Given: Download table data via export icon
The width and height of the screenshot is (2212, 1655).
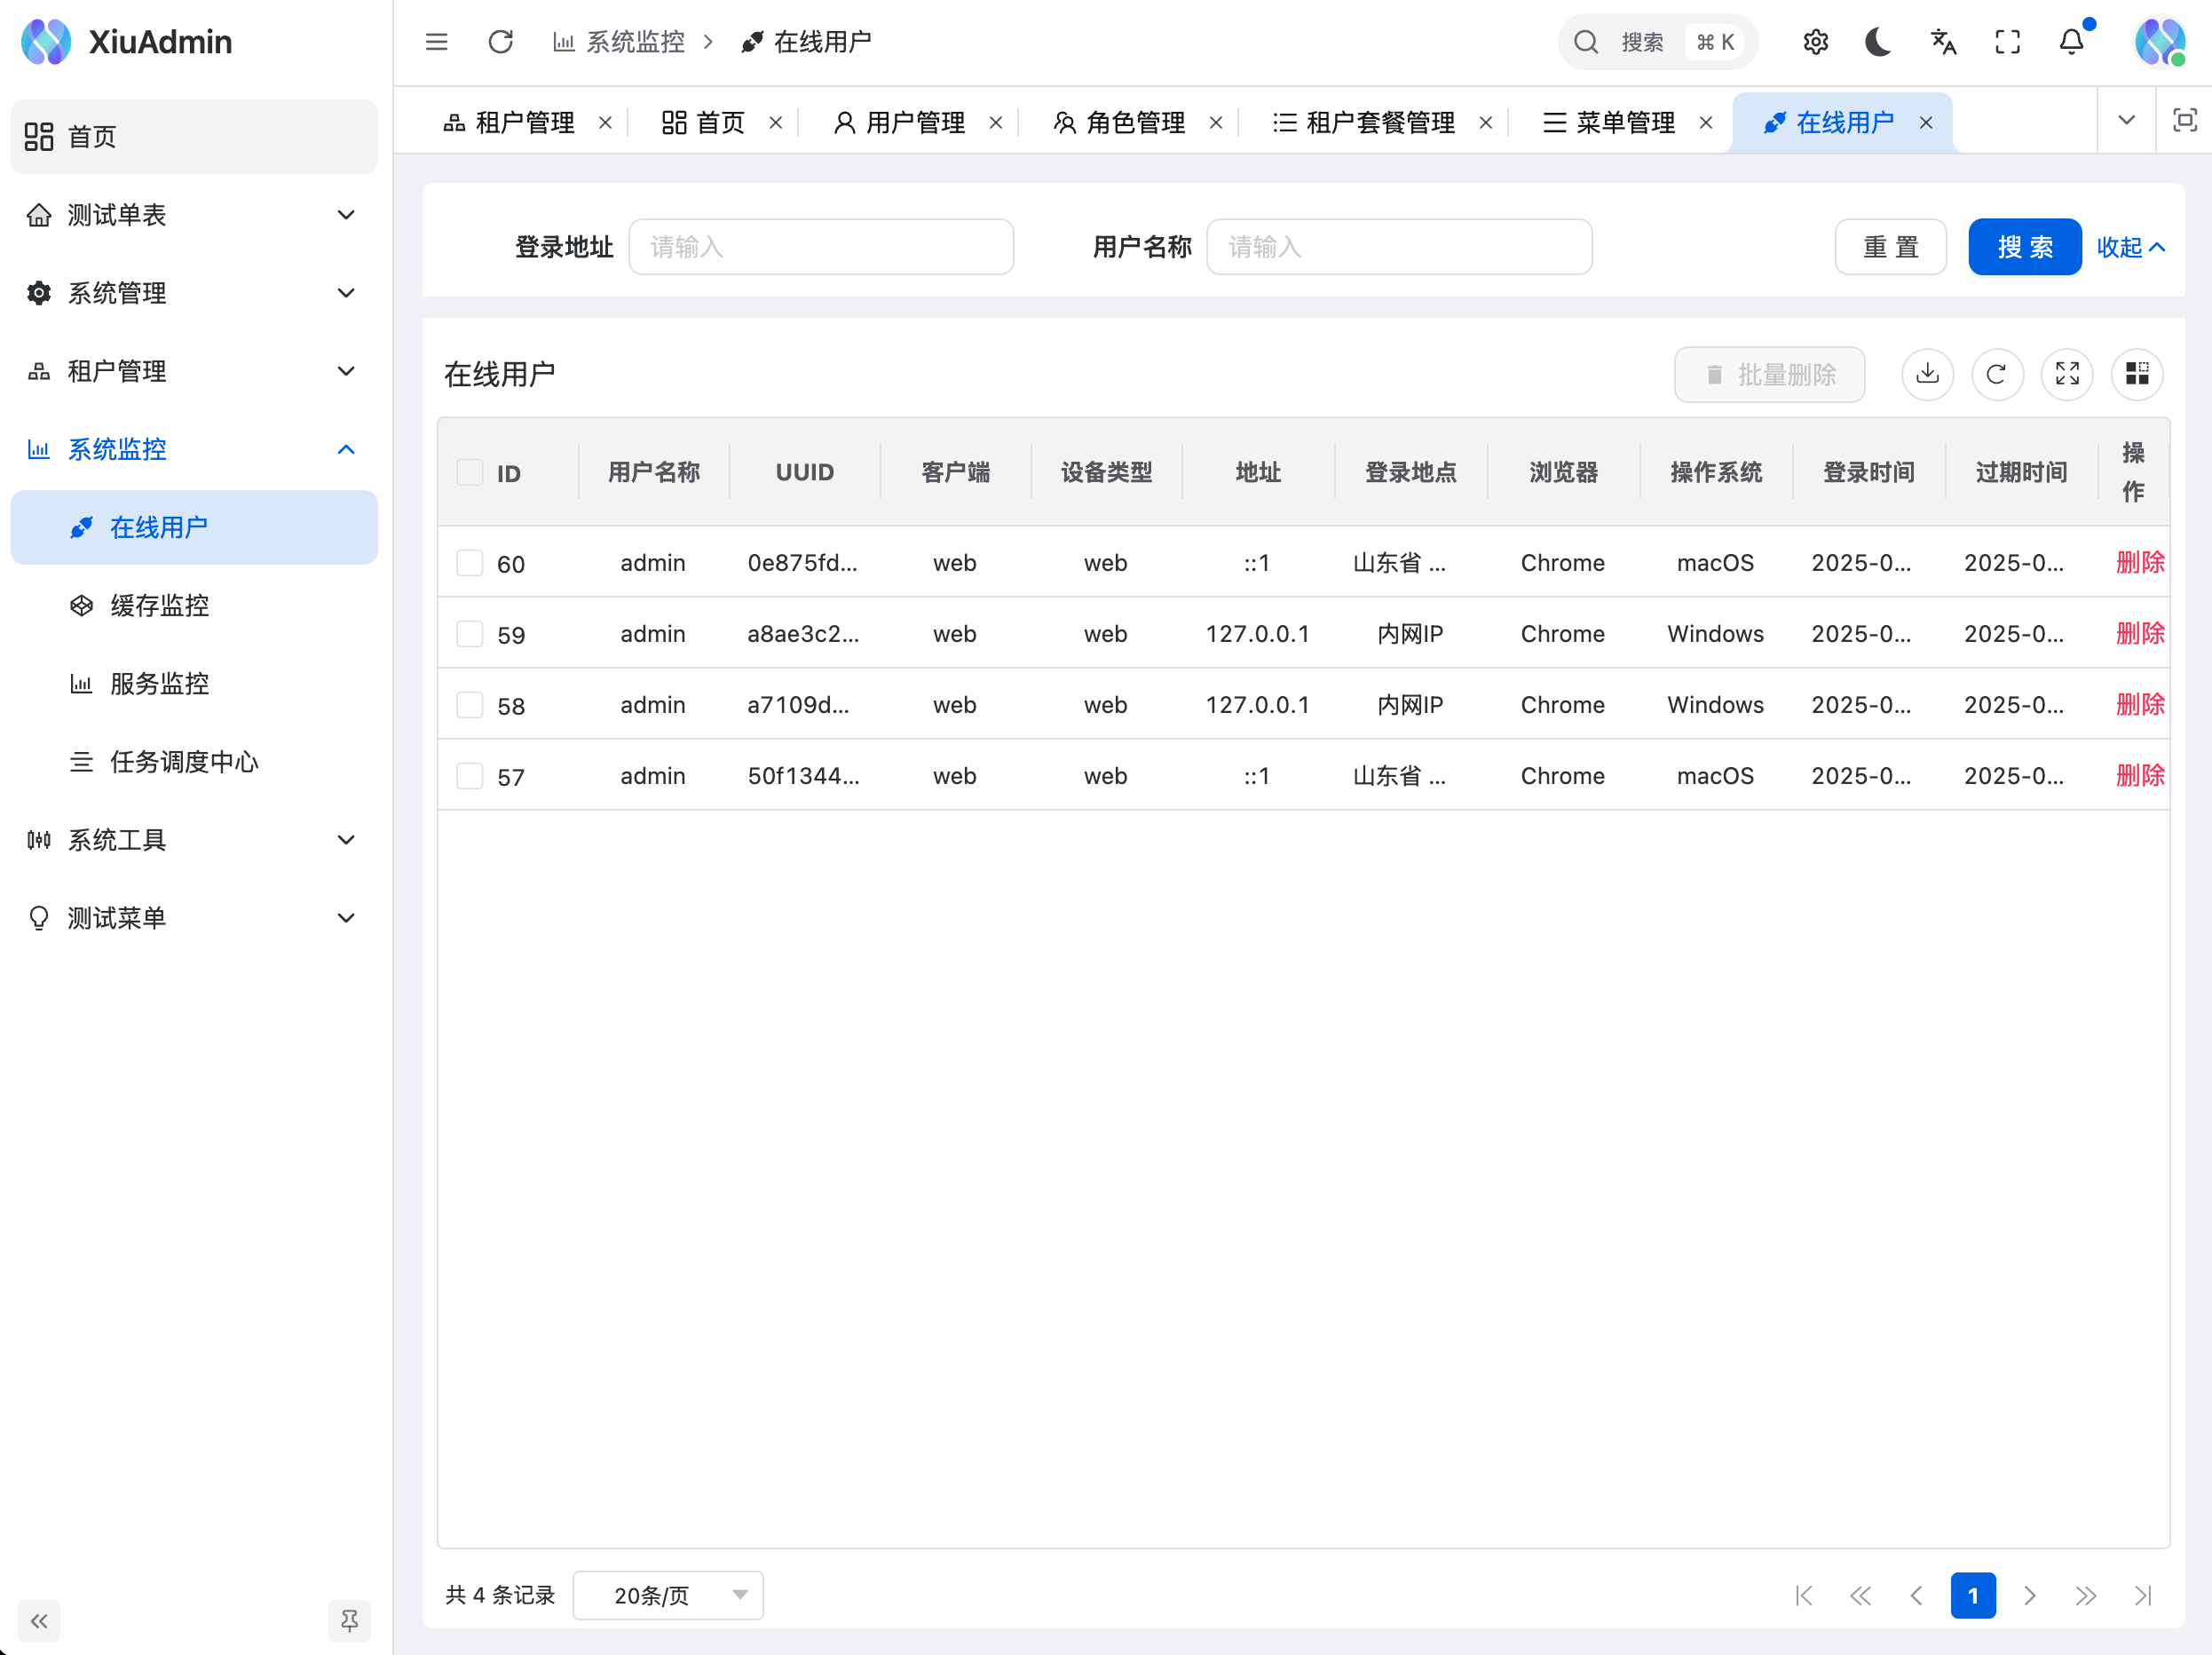Looking at the screenshot, I should tap(1928, 375).
